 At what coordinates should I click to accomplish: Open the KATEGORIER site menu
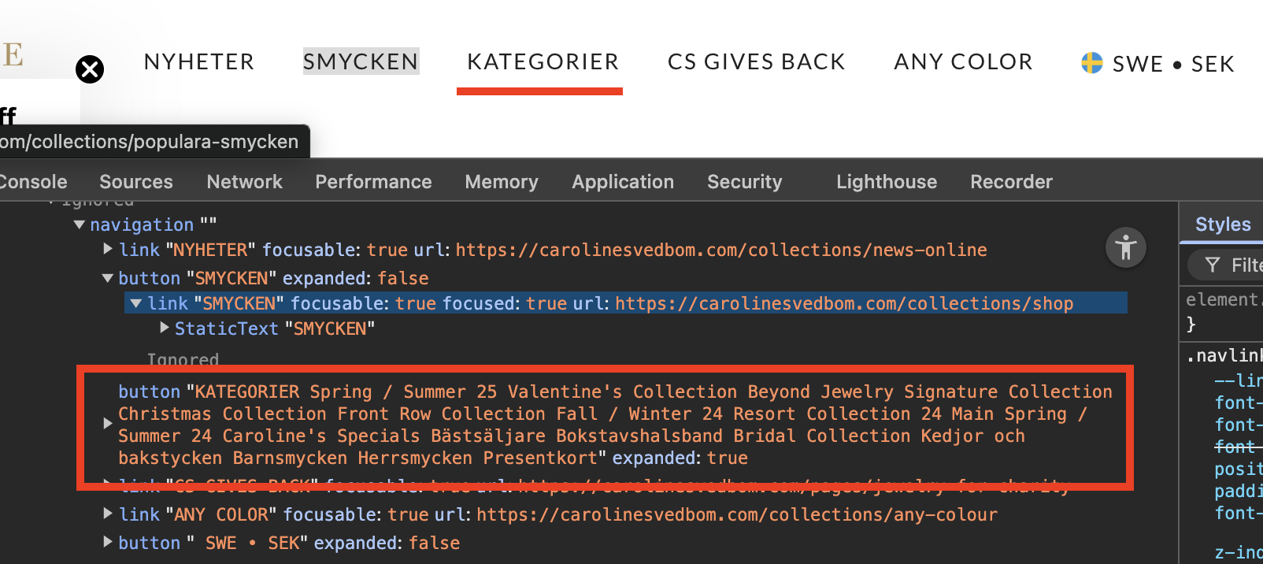pos(543,61)
